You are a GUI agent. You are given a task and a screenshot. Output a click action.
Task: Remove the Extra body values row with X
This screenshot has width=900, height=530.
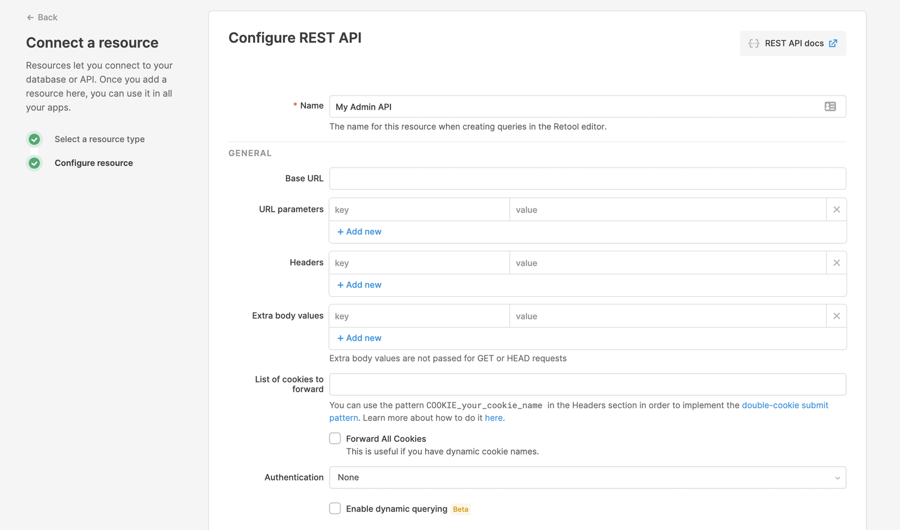coord(836,316)
